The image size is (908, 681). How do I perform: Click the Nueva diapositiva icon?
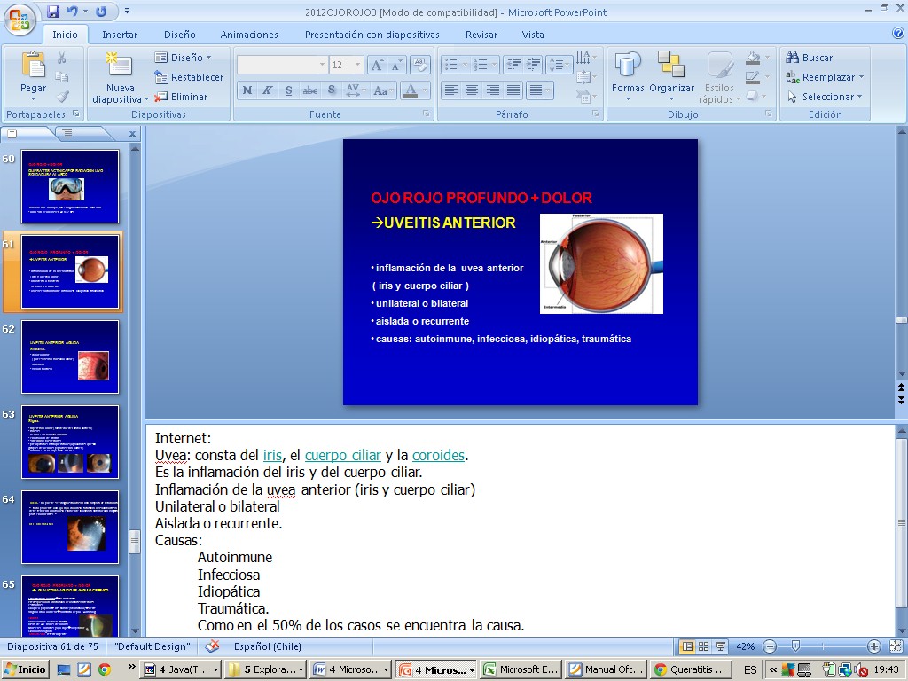(x=120, y=65)
